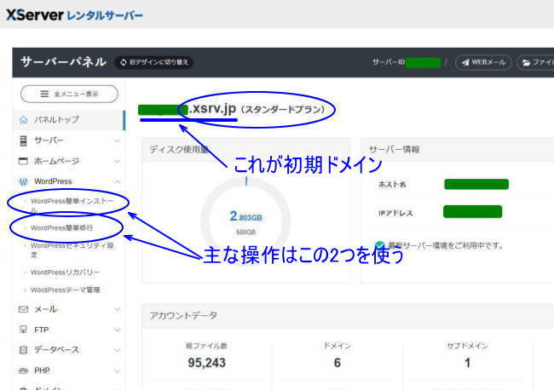This screenshot has height=390, width=554.
Task: Click the FTP monitor icon
Action: coord(24,329)
